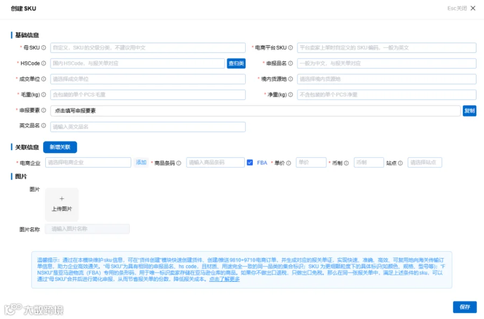
Task: Focus the 净重(kg) input field
Action: pyautogui.click(x=387, y=95)
